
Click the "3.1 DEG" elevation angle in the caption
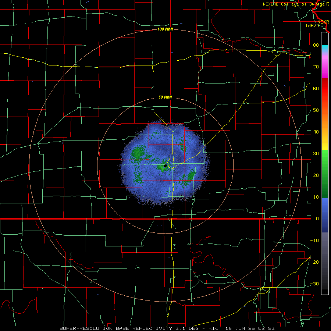188,328
